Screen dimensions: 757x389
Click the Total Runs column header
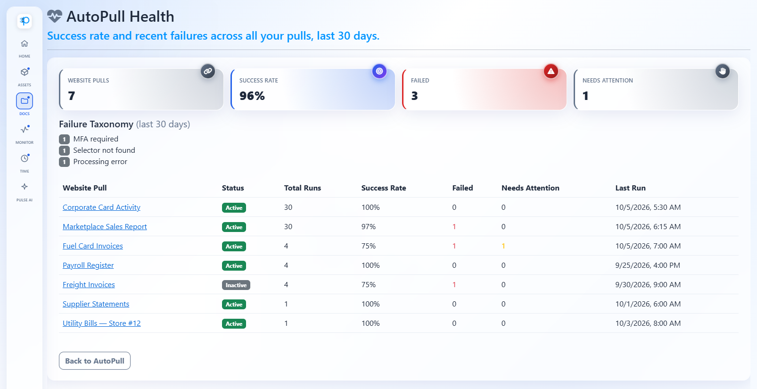(303, 188)
